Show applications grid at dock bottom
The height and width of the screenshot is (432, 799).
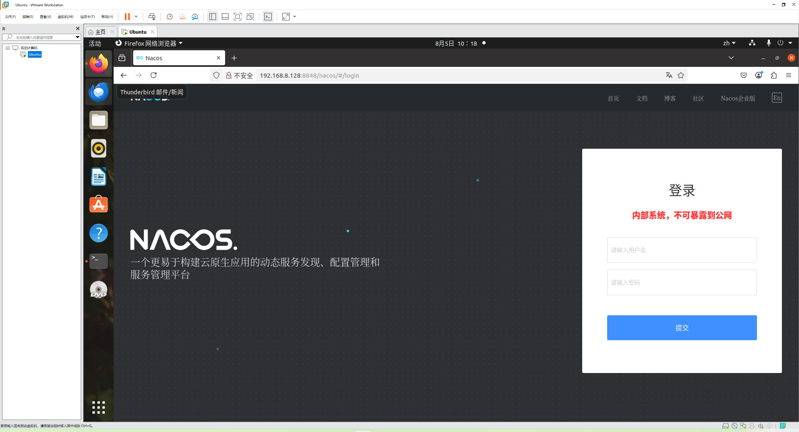coord(99,407)
